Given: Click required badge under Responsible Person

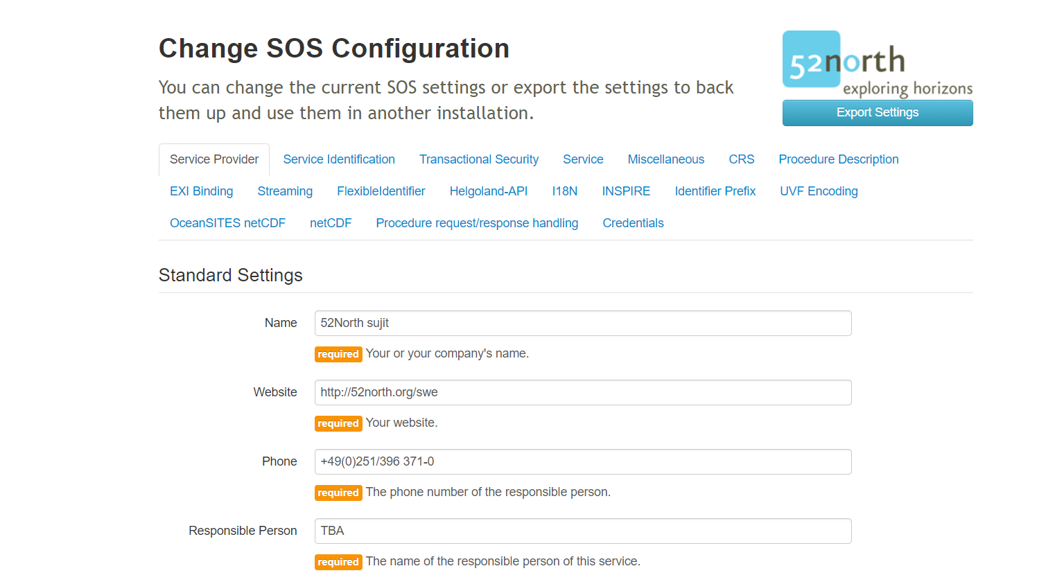Looking at the screenshot, I should pyautogui.click(x=338, y=562).
